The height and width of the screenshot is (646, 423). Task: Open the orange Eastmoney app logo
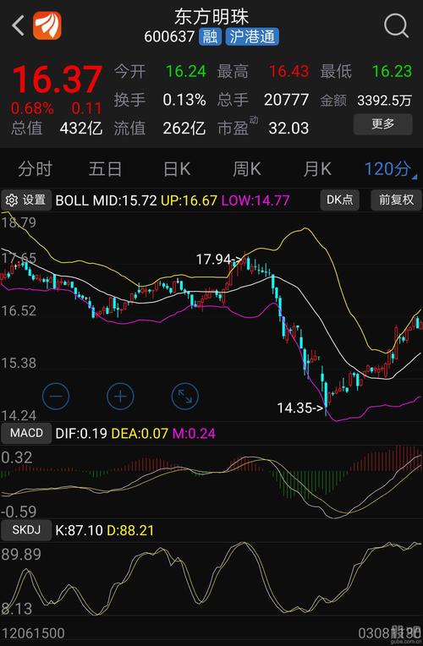coord(47,25)
